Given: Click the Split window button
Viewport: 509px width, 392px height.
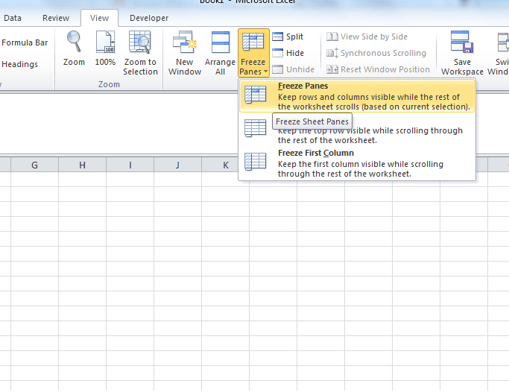Looking at the screenshot, I should coord(288,37).
